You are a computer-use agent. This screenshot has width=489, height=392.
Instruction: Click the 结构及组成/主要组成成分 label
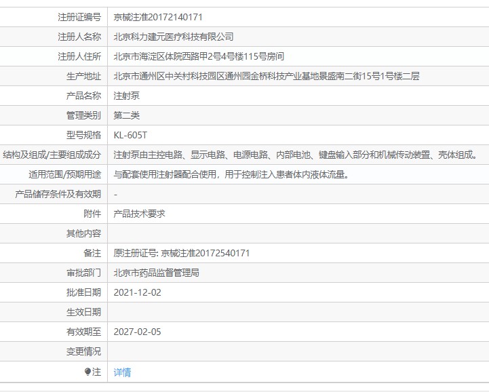click(x=52, y=155)
